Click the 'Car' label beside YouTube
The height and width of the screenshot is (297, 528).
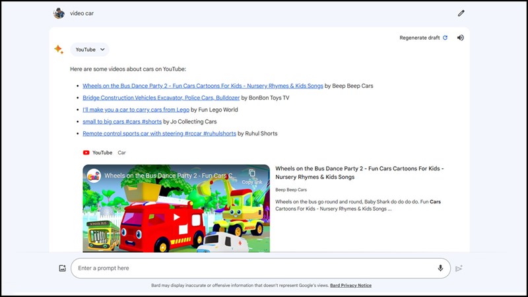coord(121,152)
